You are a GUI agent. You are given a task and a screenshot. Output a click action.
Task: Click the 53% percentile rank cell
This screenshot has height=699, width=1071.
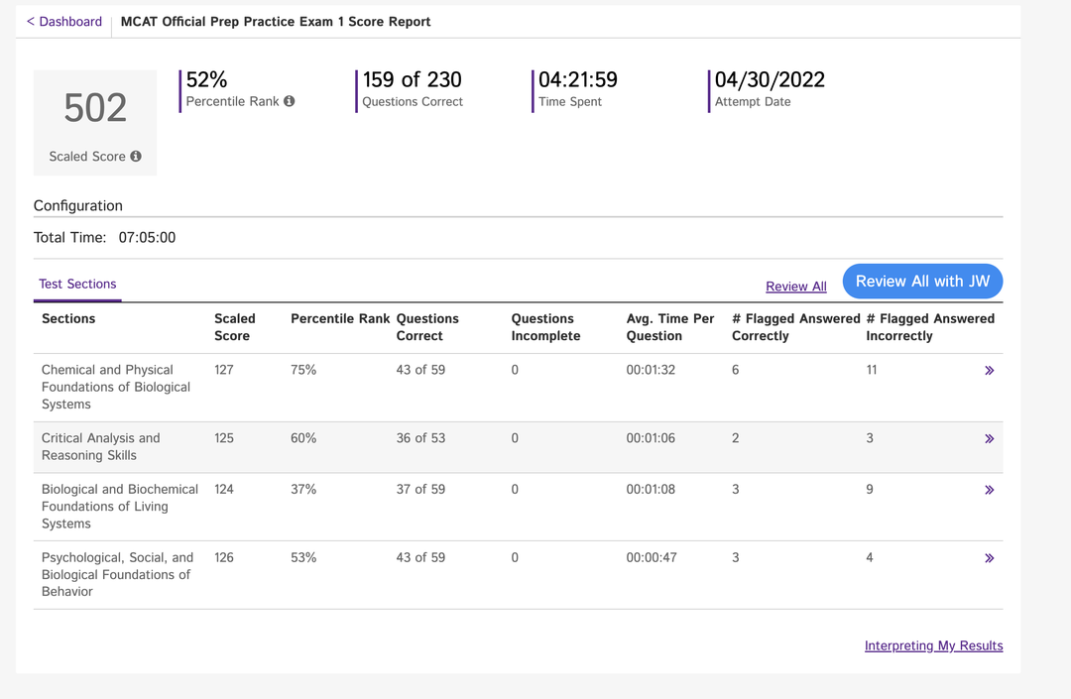tap(303, 557)
